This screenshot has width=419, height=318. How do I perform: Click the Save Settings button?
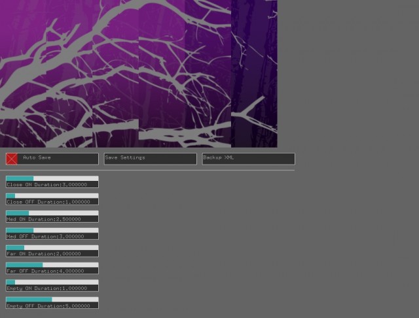(x=151, y=159)
